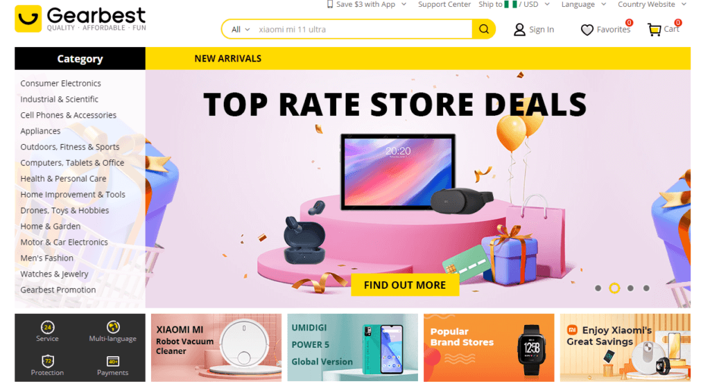The width and height of the screenshot is (710, 388).
Task: Open the NEW ARRIVALS tab
Action: point(227,58)
